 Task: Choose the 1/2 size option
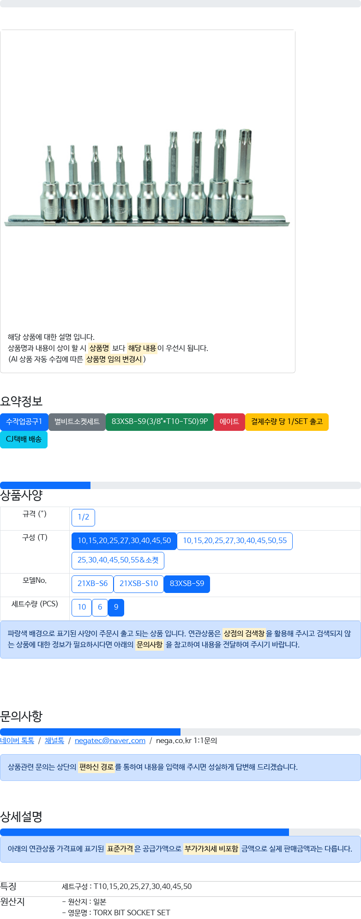[83, 517]
